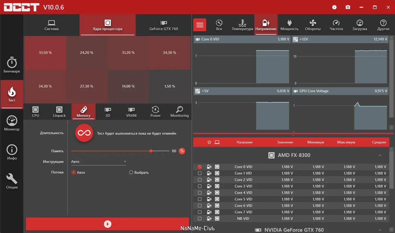Check the Core 1 VID checkbox

pyautogui.click(x=200, y=173)
